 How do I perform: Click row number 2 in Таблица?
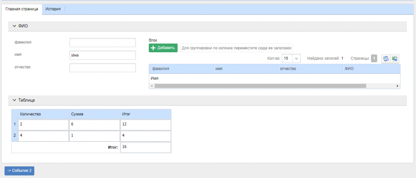15,135
